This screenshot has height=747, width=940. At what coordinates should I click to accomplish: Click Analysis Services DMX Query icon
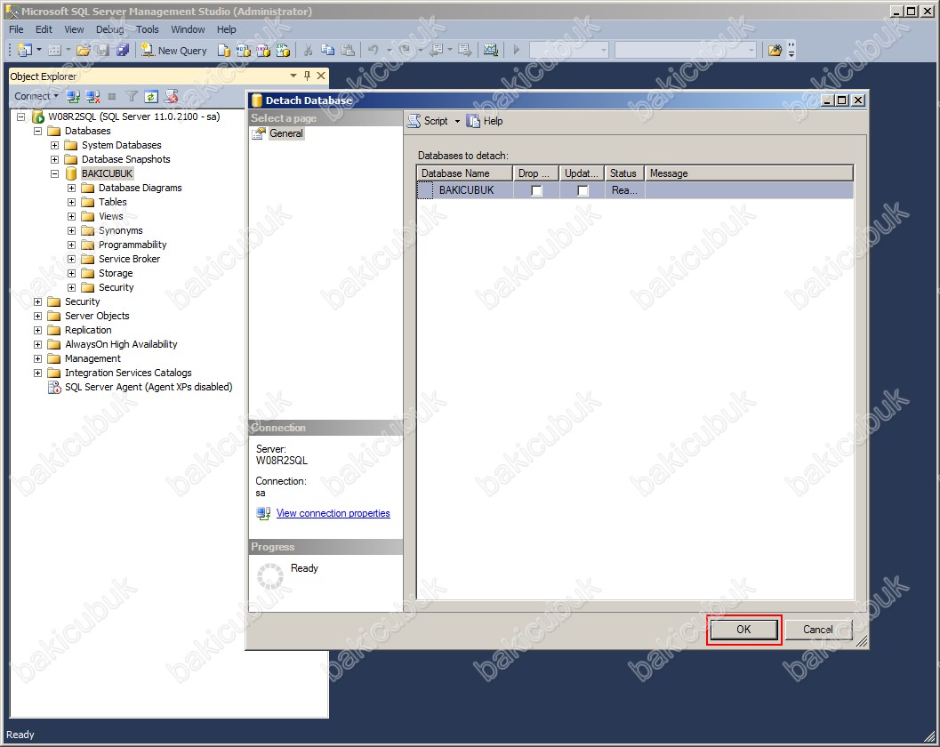[x=262, y=51]
